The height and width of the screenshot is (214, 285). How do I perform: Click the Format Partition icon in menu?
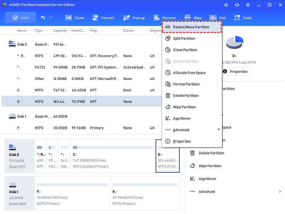click(168, 84)
